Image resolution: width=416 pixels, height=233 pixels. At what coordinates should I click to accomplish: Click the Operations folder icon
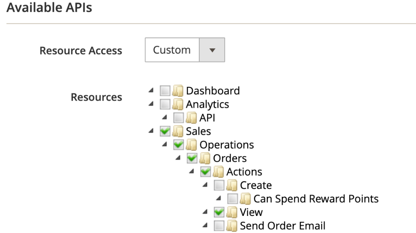coord(191,145)
